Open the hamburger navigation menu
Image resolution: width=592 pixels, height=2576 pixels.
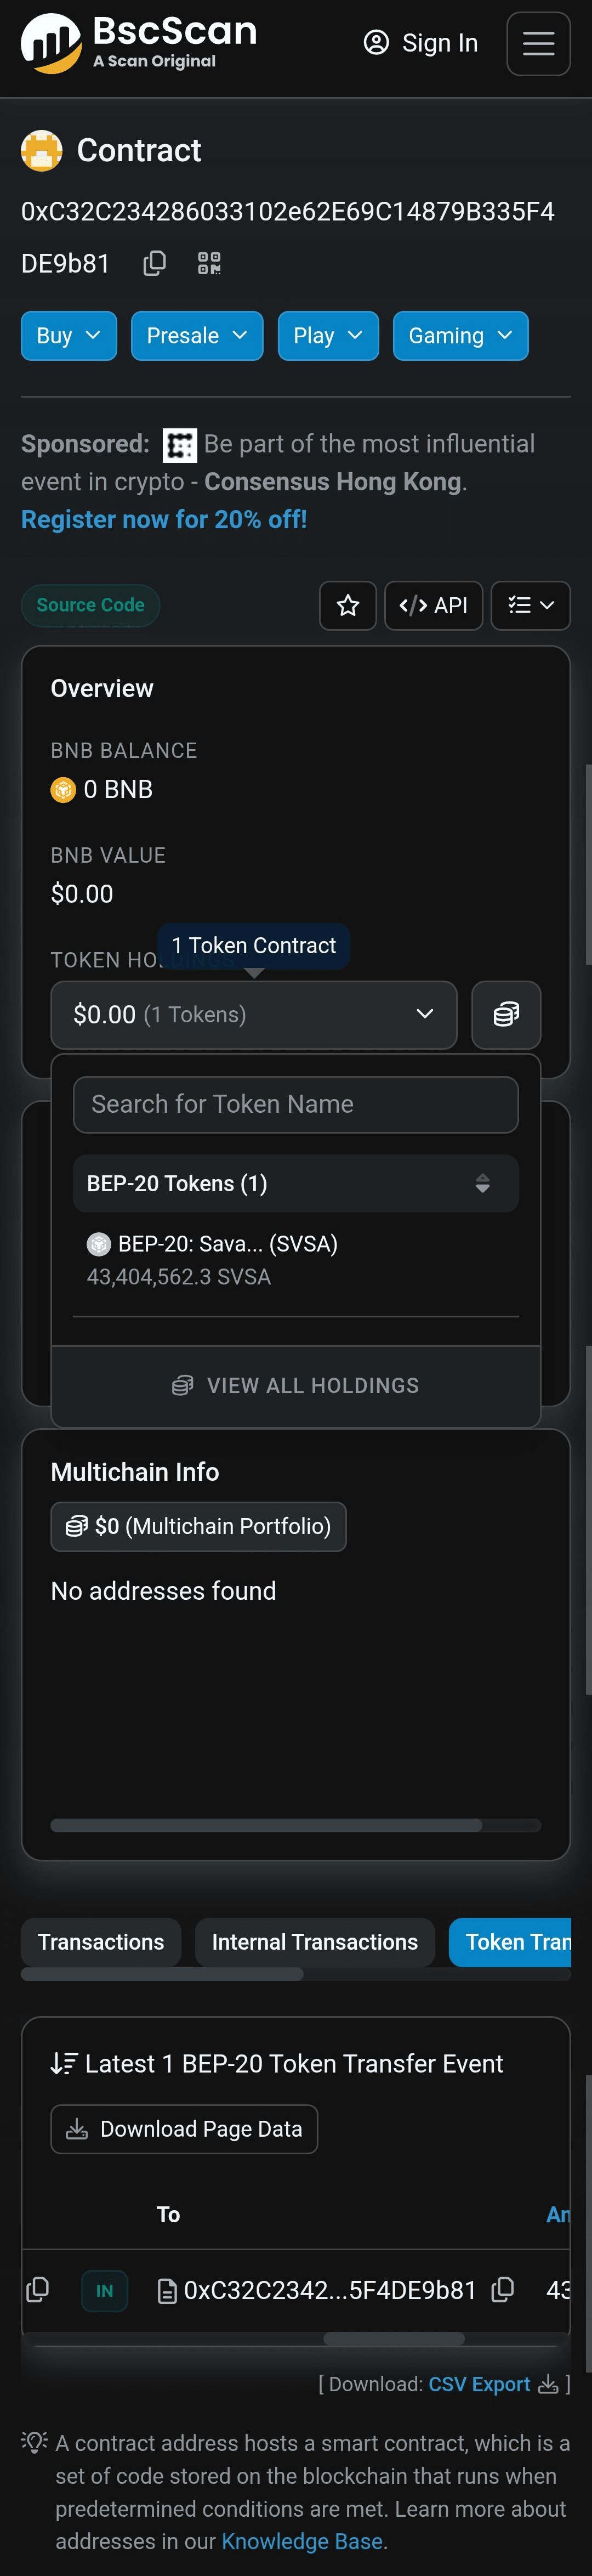tap(538, 44)
